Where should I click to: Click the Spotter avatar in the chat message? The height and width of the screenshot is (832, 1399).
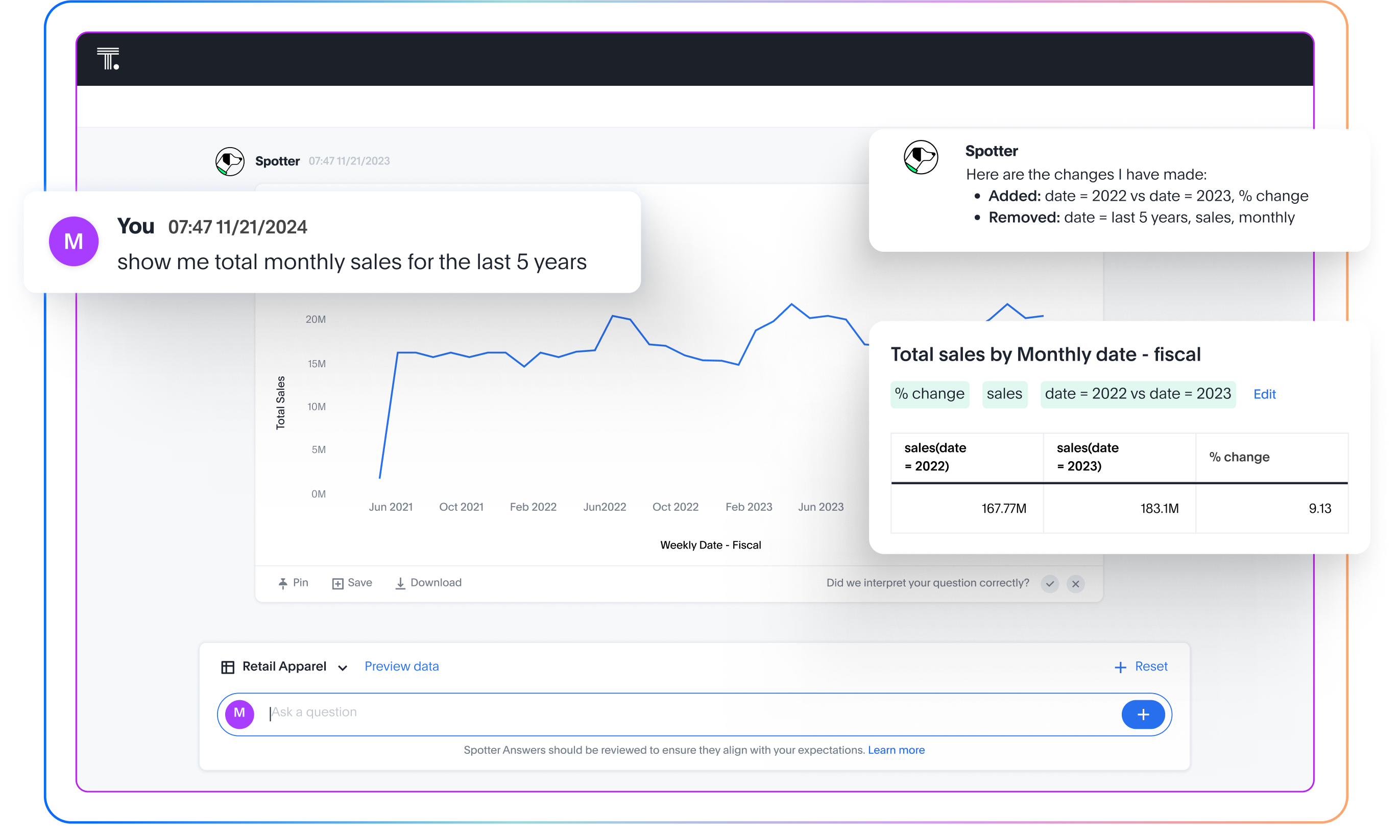(x=230, y=161)
